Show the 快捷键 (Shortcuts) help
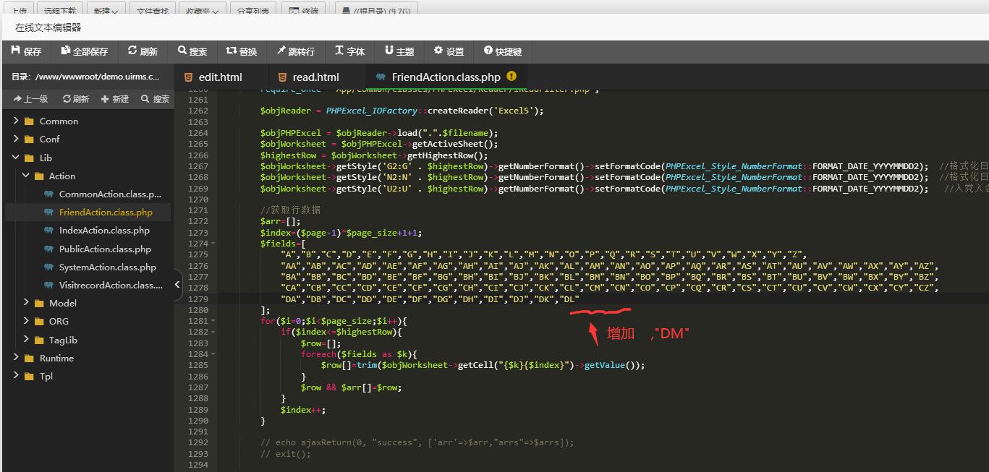The height and width of the screenshot is (472, 989). [x=503, y=51]
